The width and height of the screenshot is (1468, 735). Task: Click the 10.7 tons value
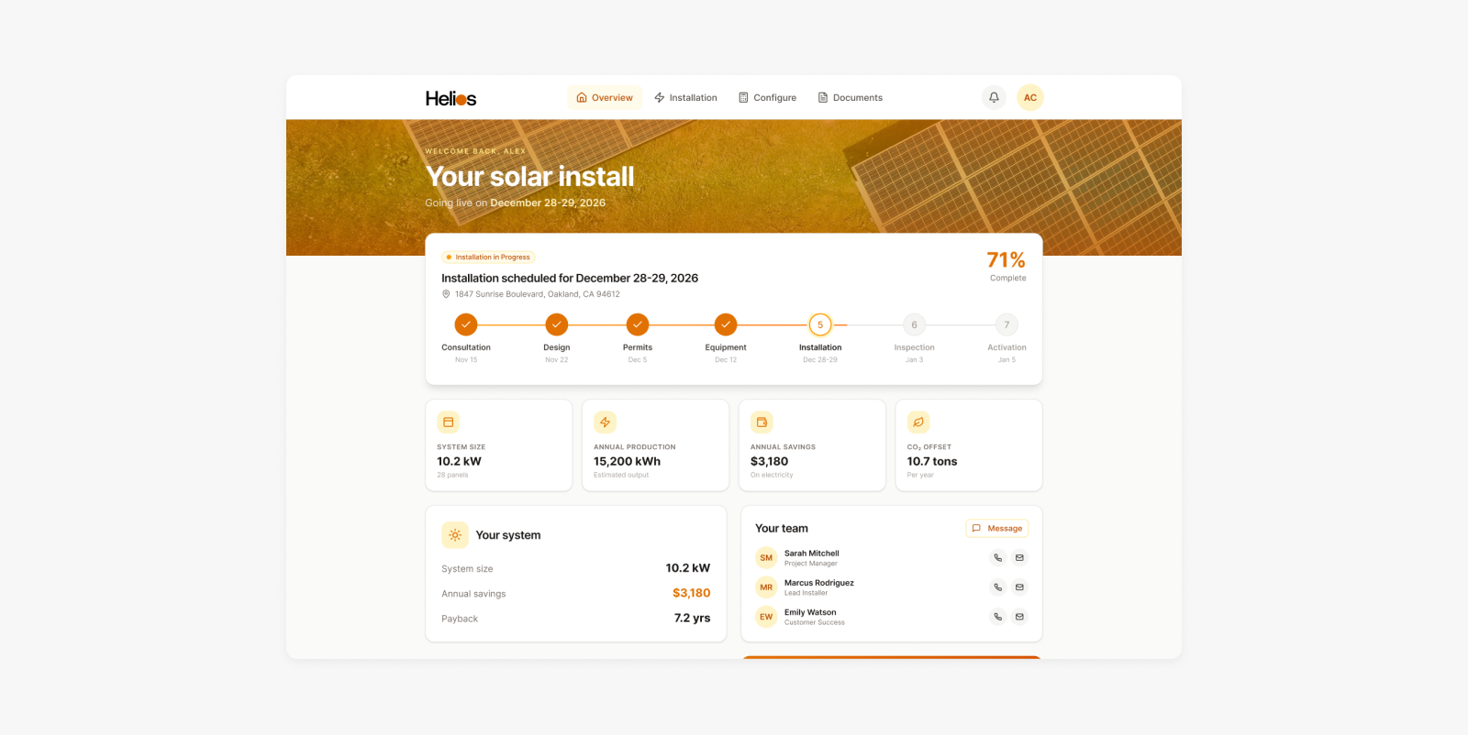[x=932, y=462]
